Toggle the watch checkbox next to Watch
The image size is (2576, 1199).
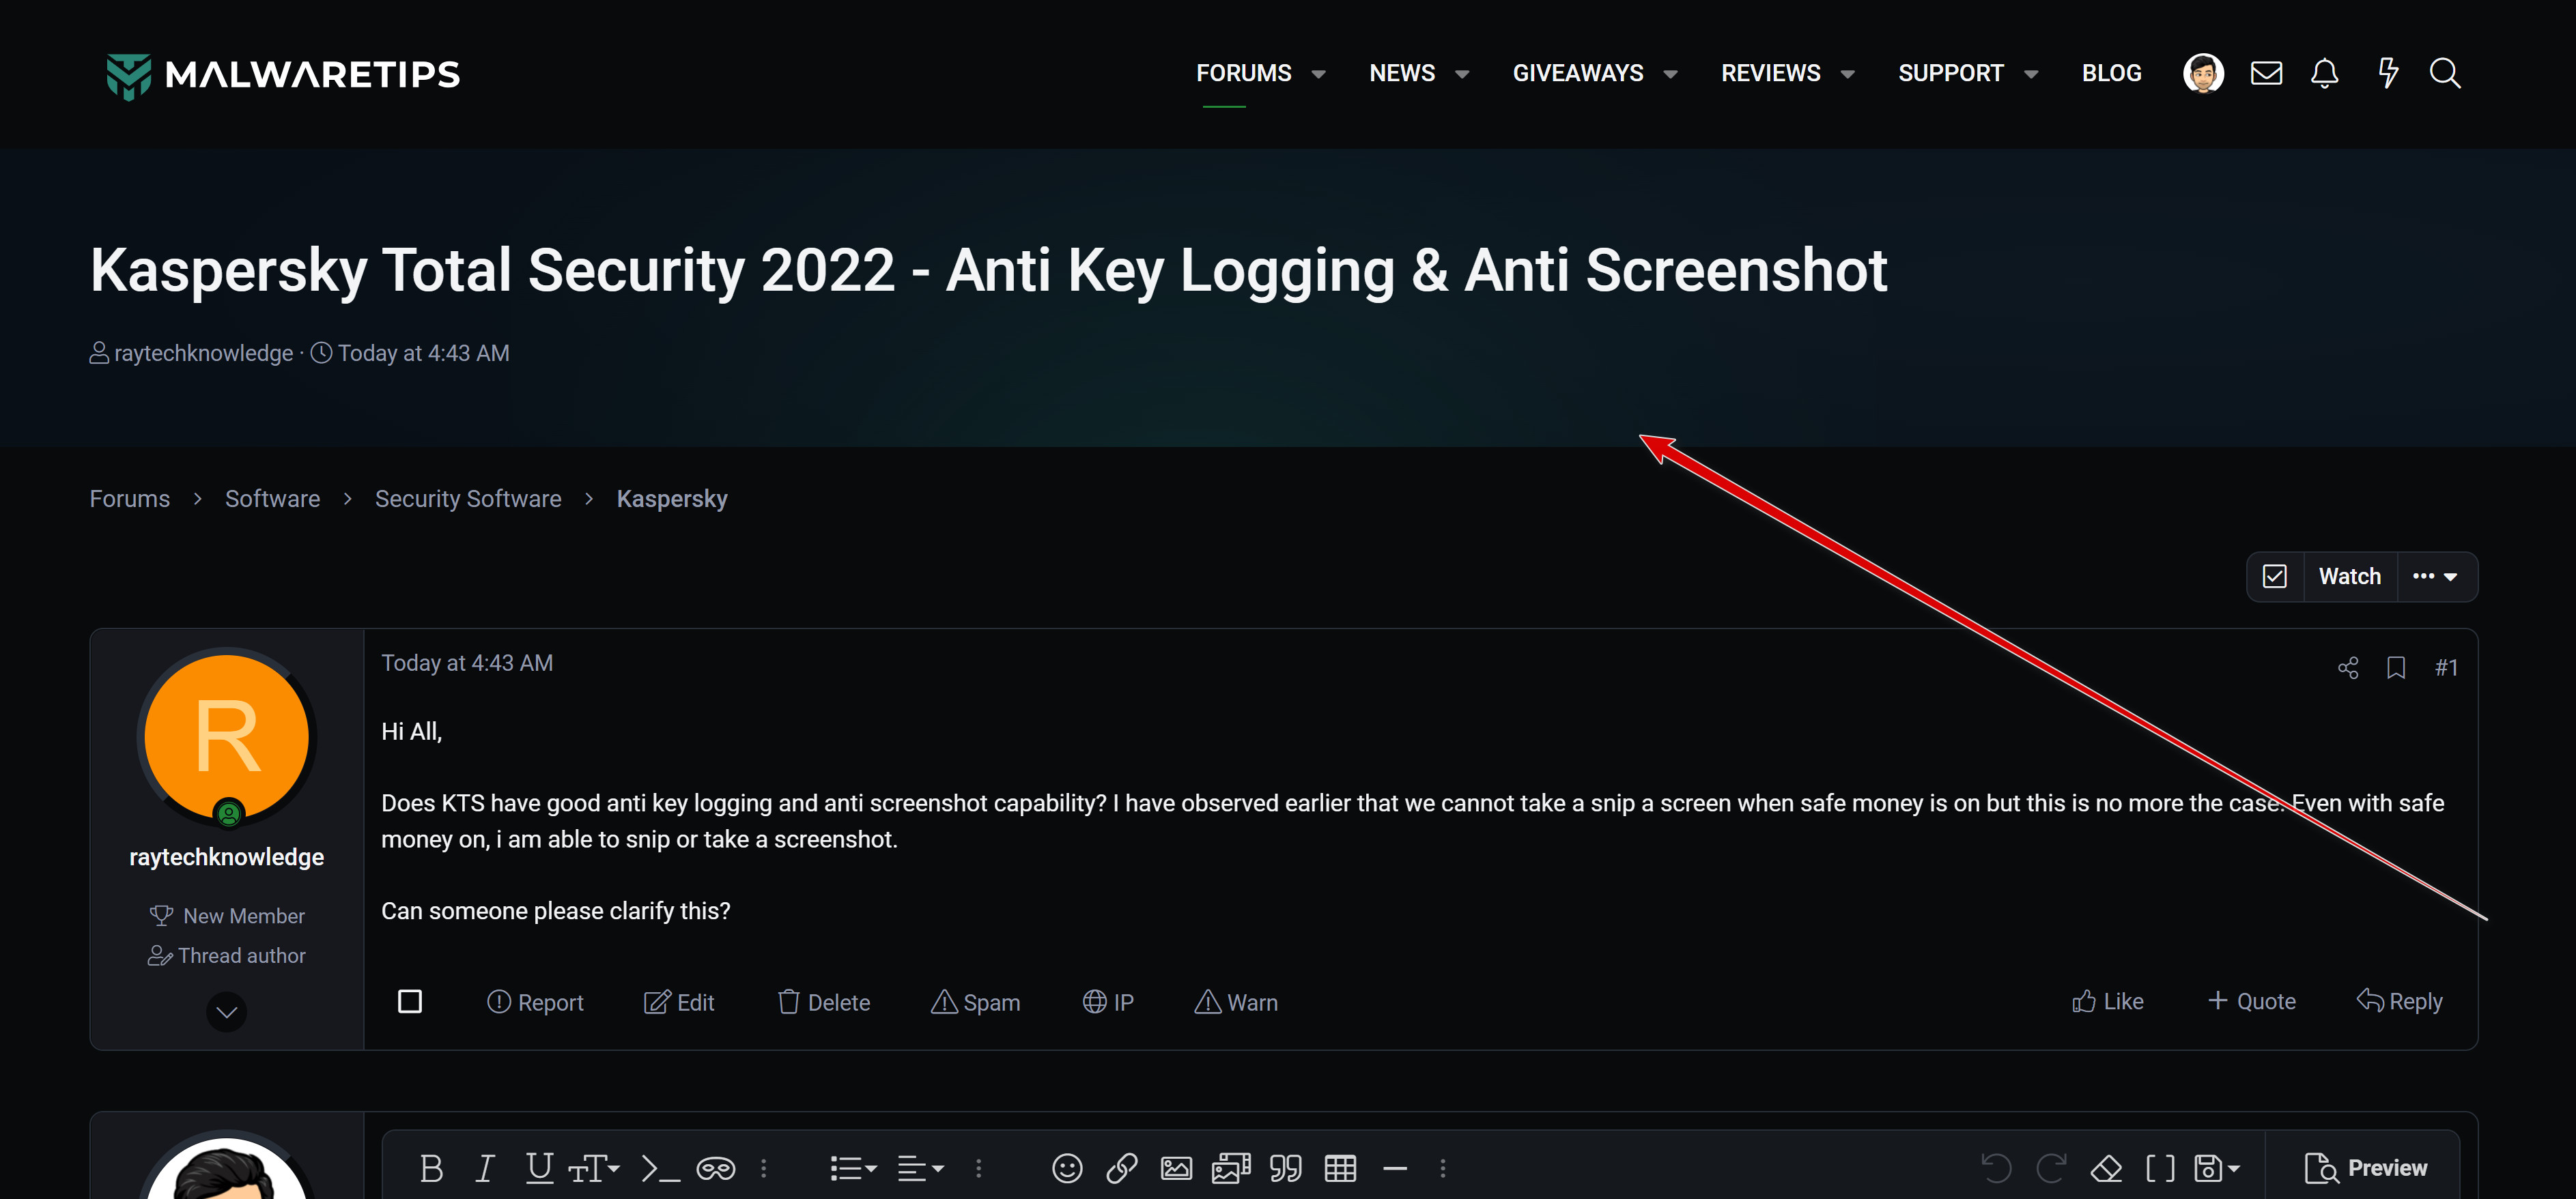click(2275, 577)
